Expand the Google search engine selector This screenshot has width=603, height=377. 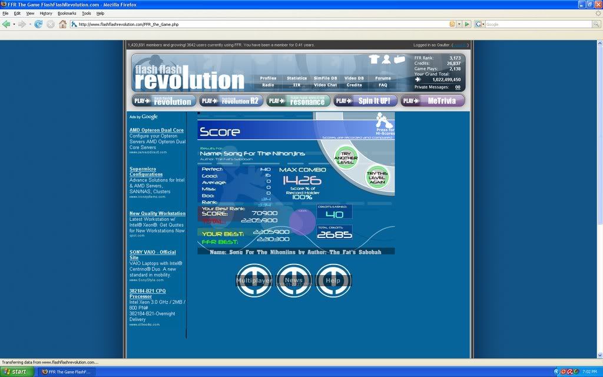pyautogui.click(x=480, y=24)
